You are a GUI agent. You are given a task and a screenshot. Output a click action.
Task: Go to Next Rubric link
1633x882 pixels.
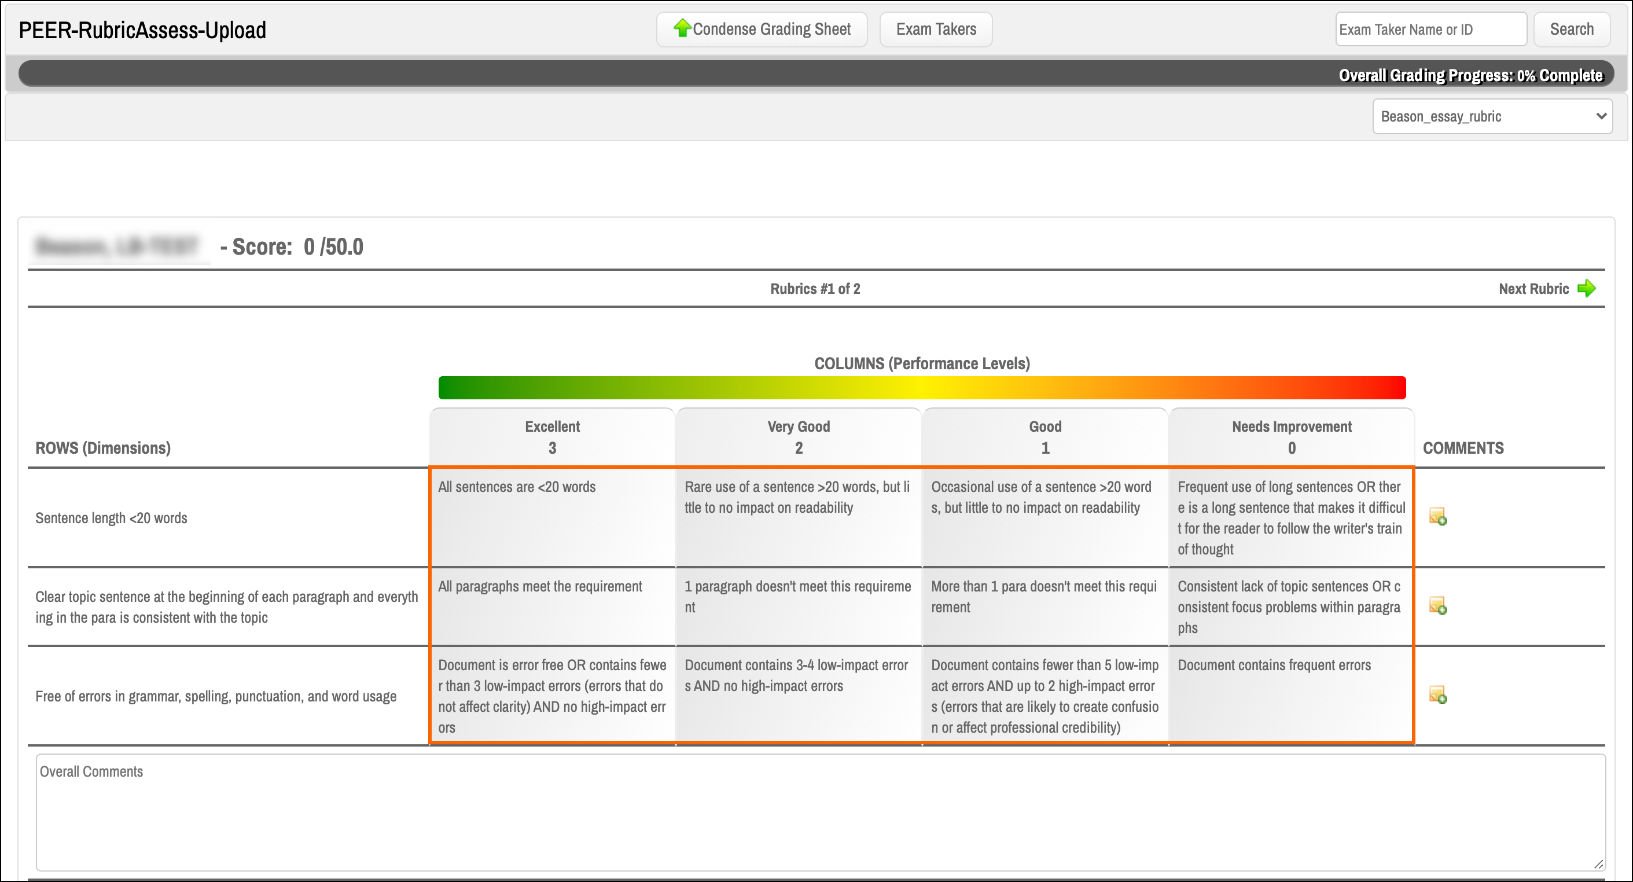click(1533, 289)
